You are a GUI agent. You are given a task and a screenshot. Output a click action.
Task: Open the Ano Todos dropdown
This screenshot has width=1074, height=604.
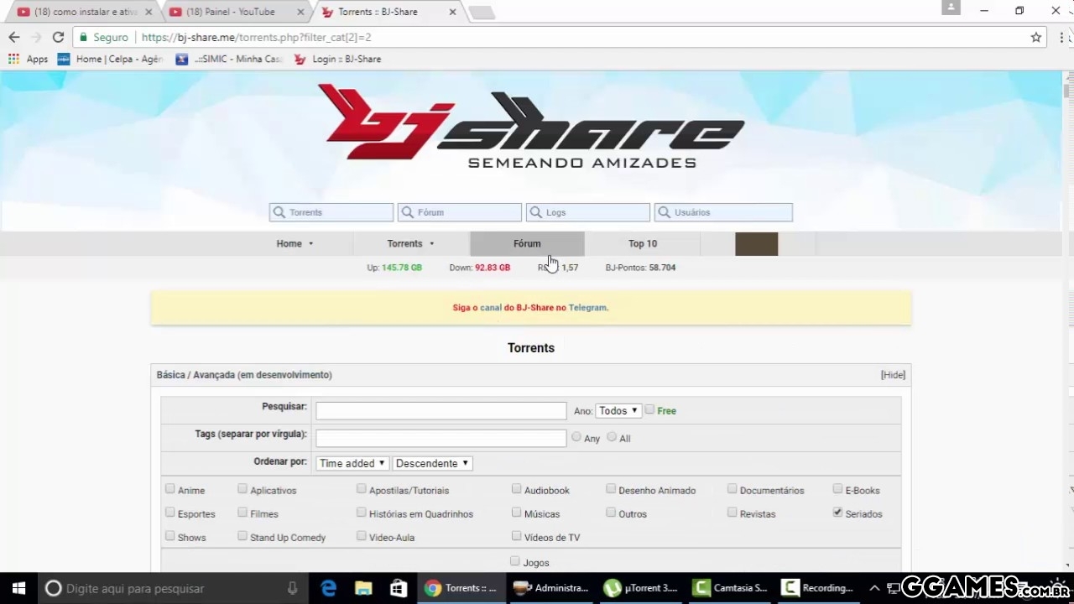tap(618, 410)
